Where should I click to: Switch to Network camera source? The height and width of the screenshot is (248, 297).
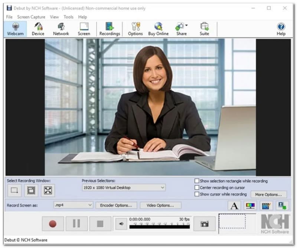tap(61, 29)
